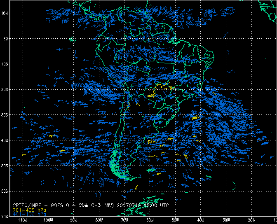This screenshot has width=277, height=224.
Task: Click the 50S latitude label
Action: coord(5,166)
